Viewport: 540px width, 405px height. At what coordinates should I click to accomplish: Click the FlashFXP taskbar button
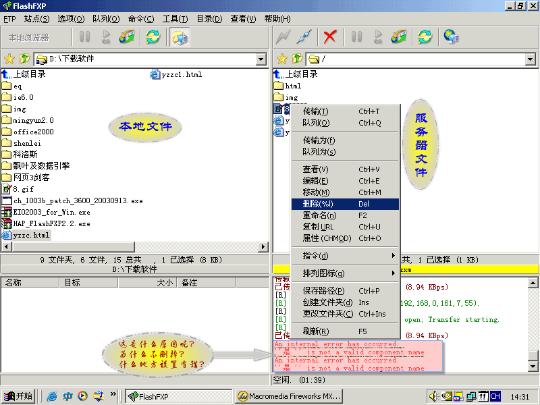click(x=178, y=396)
